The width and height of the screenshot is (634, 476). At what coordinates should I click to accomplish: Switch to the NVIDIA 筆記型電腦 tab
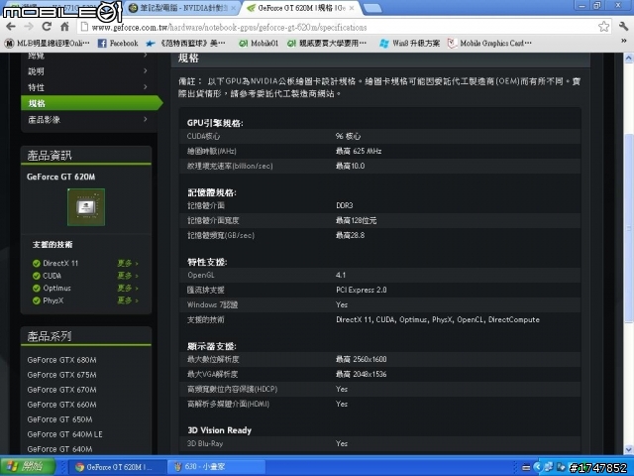[x=184, y=8]
